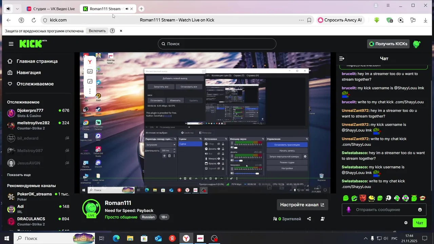Screen dimensions: 434x244
Task: Click the share stream icon
Action: pyautogui.click(x=309, y=219)
